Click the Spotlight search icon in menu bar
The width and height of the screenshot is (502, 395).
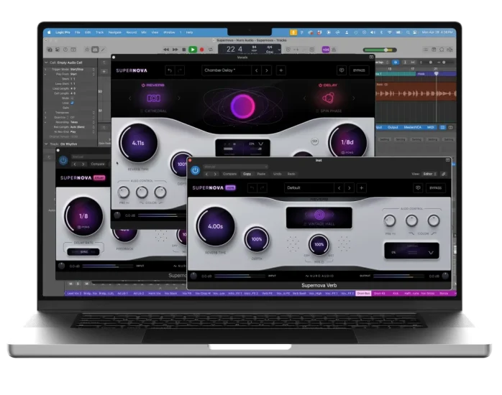pyautogui.click(x=408, y=32)
